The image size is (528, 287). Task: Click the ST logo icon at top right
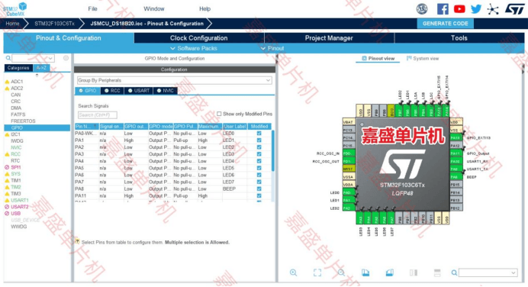pos(514,9)
